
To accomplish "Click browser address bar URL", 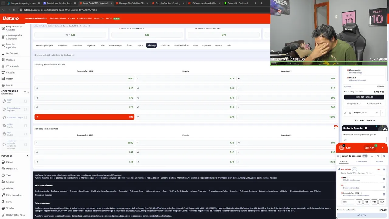I will tap(60, 10).
